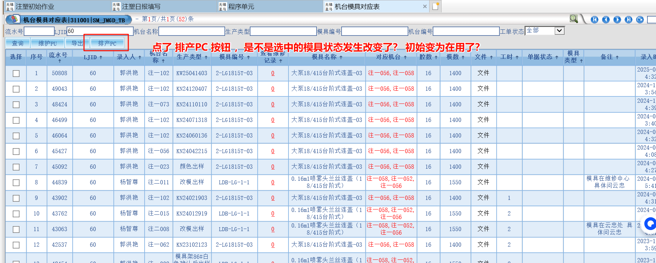Check the box for row 48424
The image size is (656, 263).
(16, 105)
